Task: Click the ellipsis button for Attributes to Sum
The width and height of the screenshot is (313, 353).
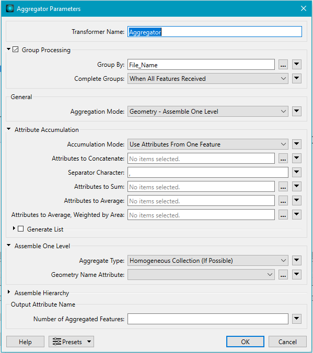Action: tap(283, 187)
